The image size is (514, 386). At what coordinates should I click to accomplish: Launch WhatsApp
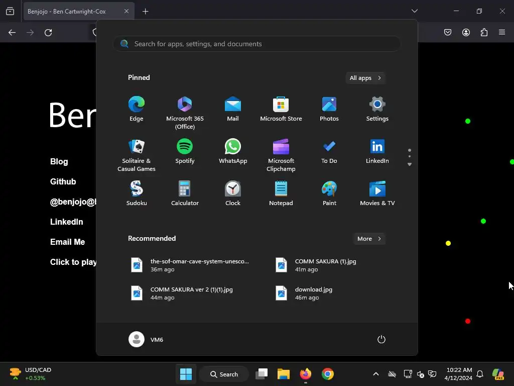(233, 151)
